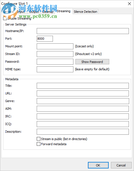Image resolution: width=134 pixels, height=171 pixels.
Task: Click the '(Icecast only)' note text
Action: coord(84,46)
